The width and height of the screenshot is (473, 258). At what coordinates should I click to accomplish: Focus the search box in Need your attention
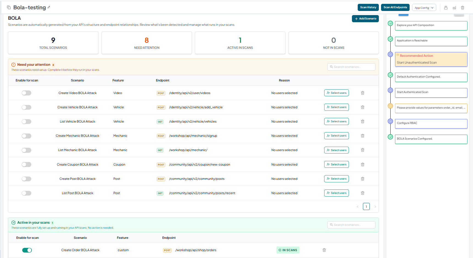[x=351, y=67]
